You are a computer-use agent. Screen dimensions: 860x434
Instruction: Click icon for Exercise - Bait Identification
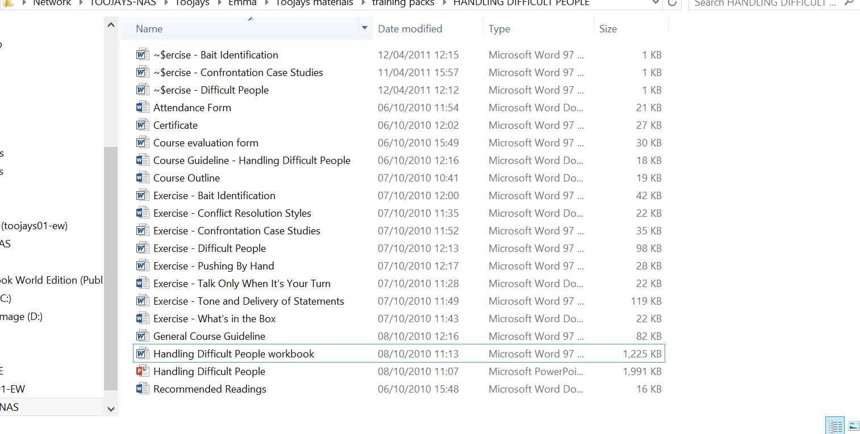coord(143,195)
